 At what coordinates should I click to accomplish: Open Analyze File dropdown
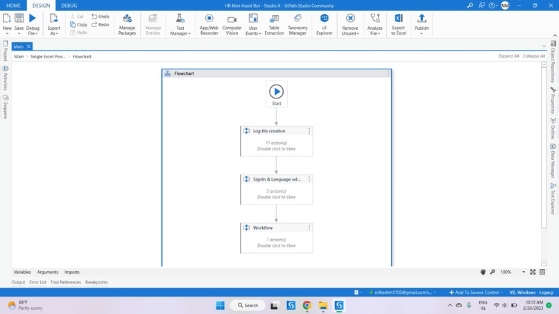[375, 24]
